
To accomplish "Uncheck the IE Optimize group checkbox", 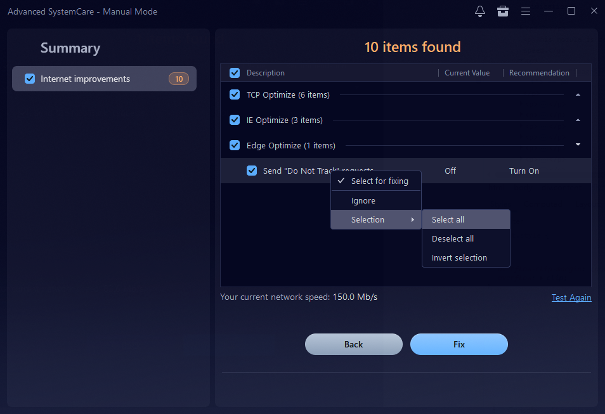I will click(235, 120).
